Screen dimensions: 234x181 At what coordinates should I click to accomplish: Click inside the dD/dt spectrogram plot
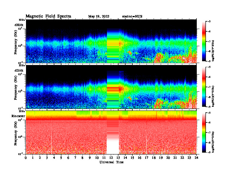[x=111, y=87]
